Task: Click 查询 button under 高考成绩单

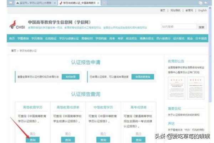Action: 138,140
